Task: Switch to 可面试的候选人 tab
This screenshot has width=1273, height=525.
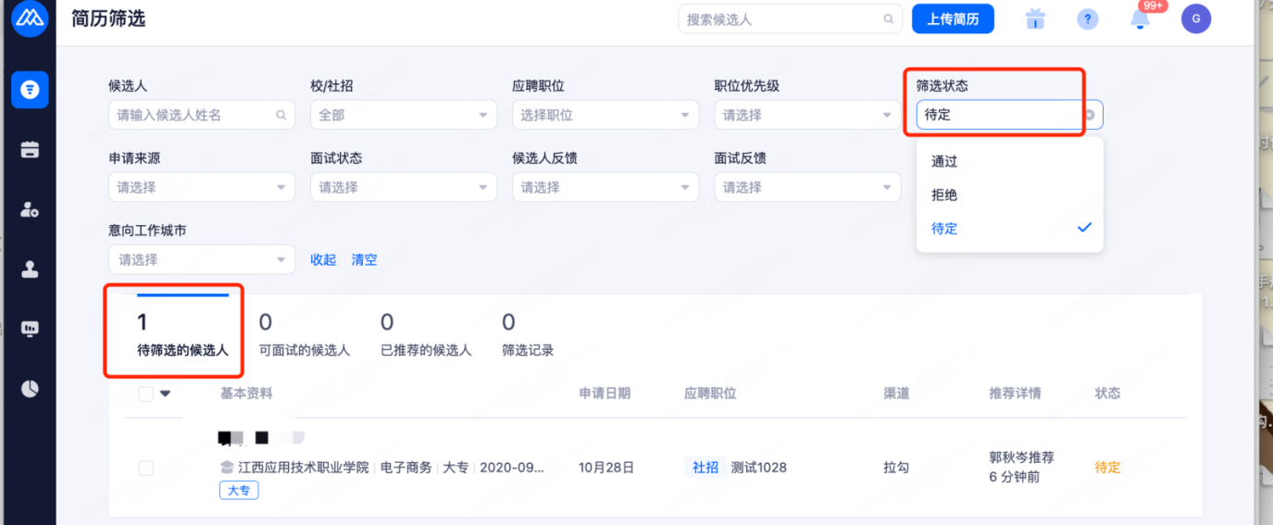Action: click(304, 335)
